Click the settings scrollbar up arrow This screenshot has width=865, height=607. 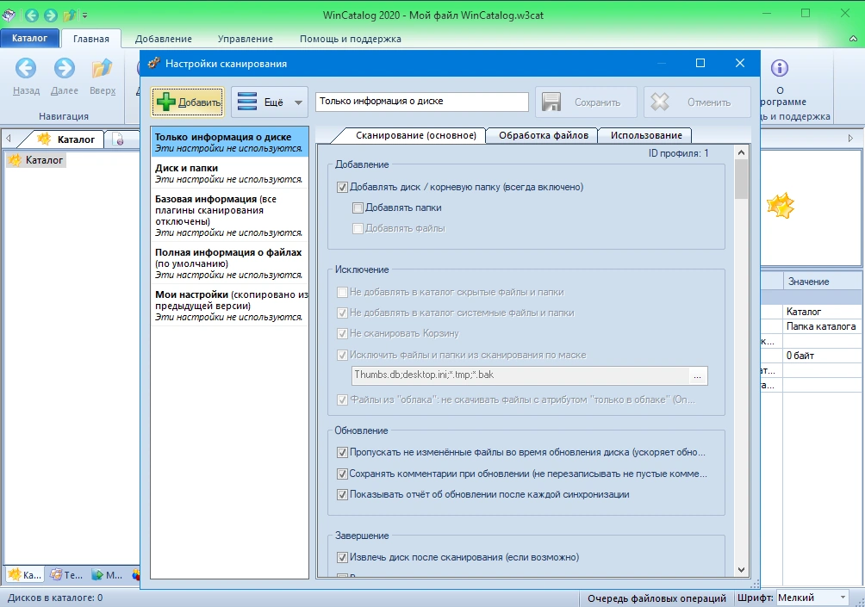click(741, 152)
